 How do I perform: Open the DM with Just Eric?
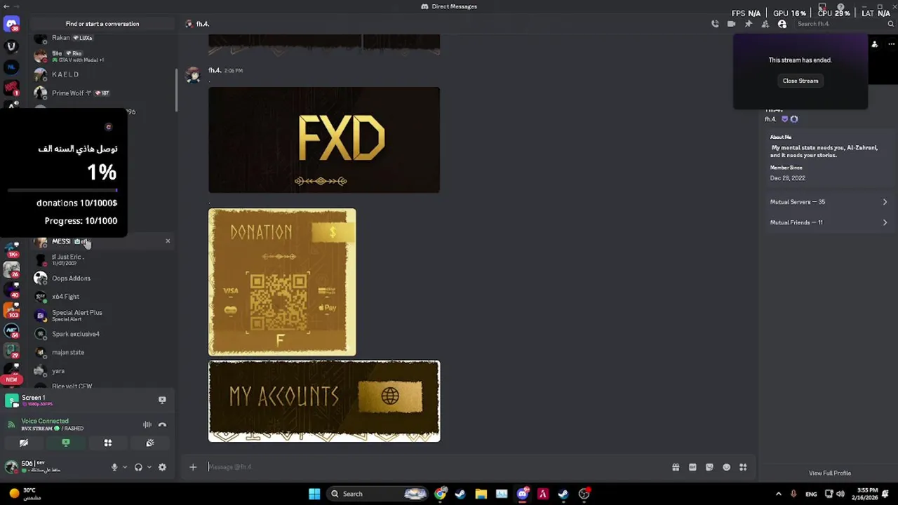coord(102,260)
